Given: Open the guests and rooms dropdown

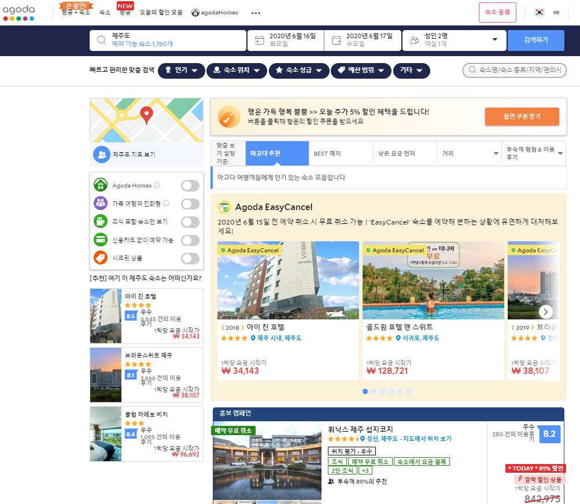Looking at the screenshot, I should [455, 40].
